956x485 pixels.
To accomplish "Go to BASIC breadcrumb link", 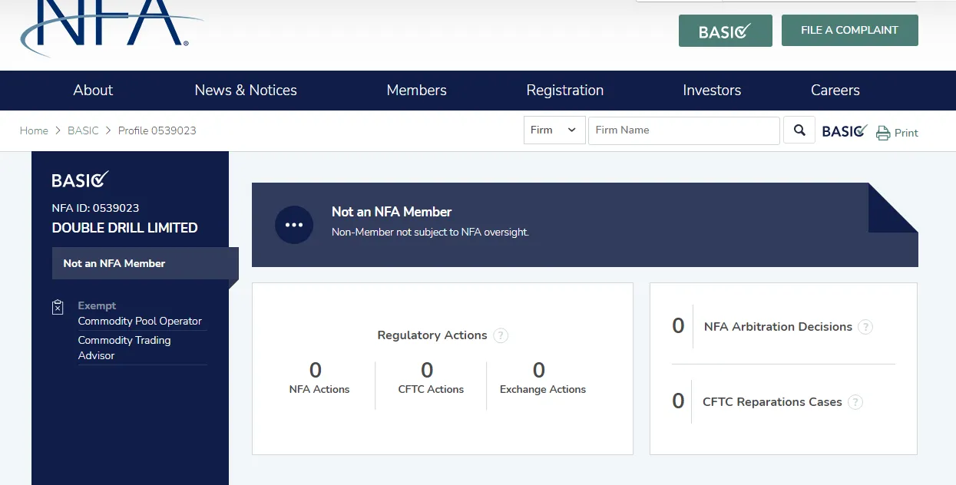I will pyautogui.click(x=83, y=130).
